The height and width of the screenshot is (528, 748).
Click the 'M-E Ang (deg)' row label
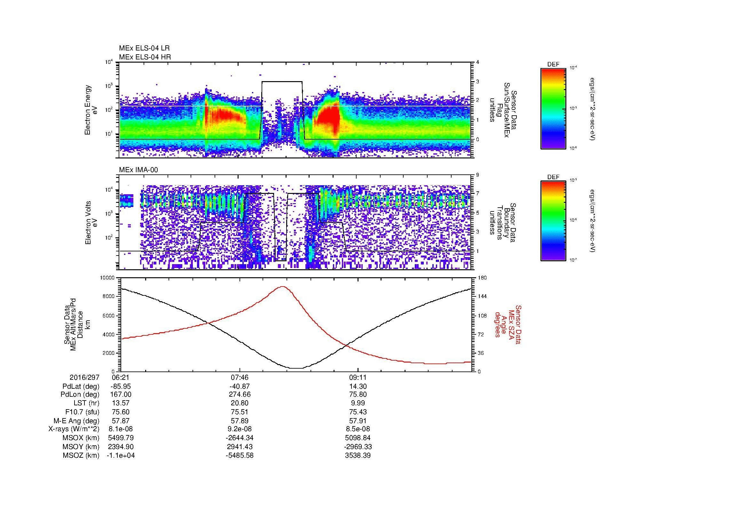point(76,421)
